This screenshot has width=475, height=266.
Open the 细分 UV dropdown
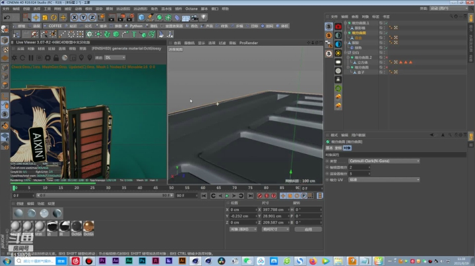coord(384,180)
